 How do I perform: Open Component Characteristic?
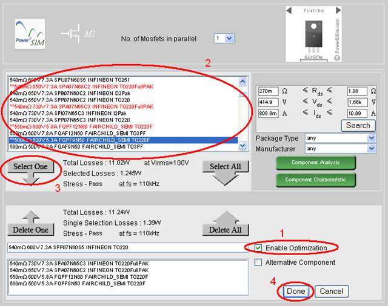(x=316, y=180)
